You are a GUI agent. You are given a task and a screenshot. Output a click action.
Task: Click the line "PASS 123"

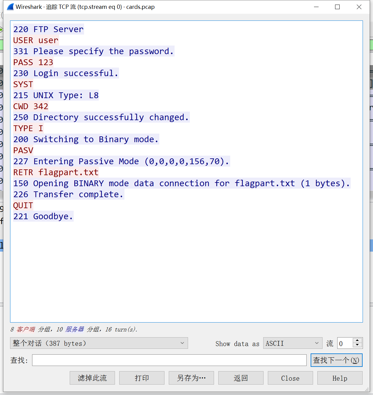33,62
